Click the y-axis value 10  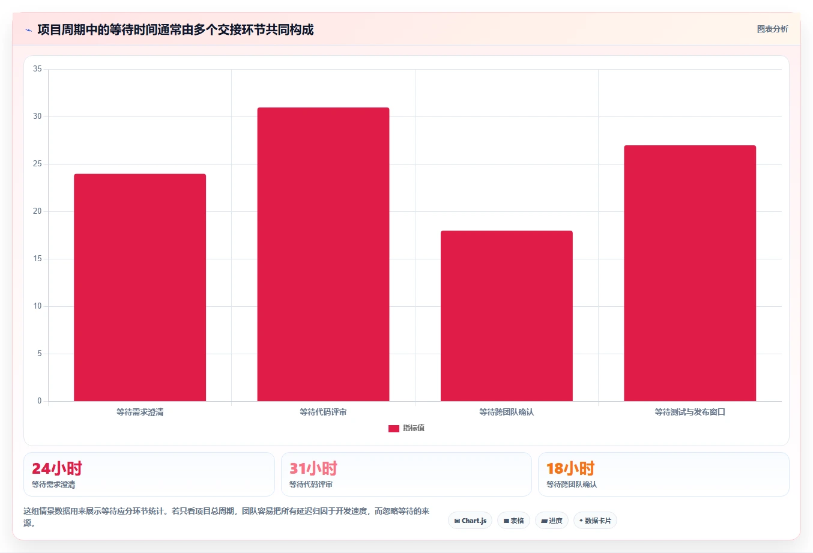[37, 306]
